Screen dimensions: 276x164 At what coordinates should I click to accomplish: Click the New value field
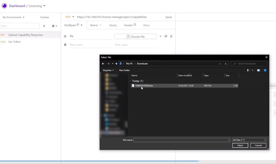[136, 45]
